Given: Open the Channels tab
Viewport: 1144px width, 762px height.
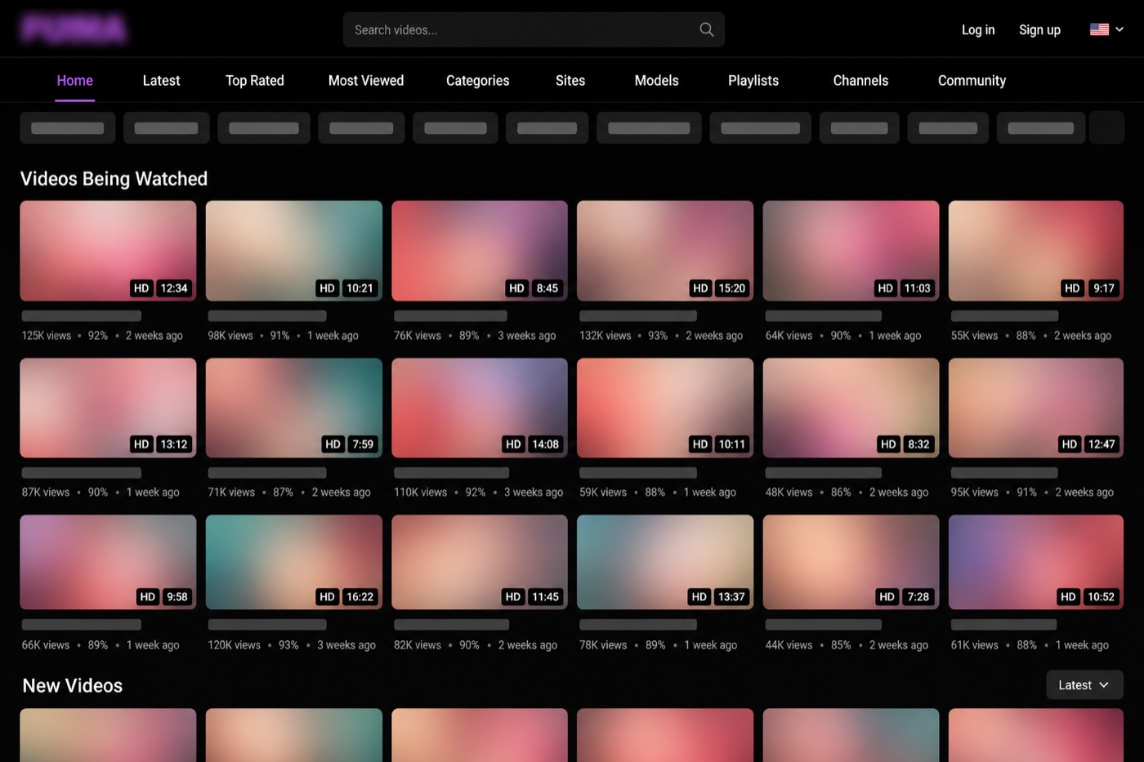Looking at the screenshot, I should pos(860,80).
